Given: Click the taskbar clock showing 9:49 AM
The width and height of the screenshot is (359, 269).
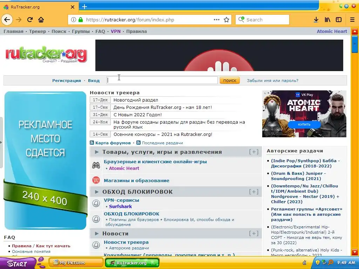Looking at the screenshot, I should click(346, 262).
